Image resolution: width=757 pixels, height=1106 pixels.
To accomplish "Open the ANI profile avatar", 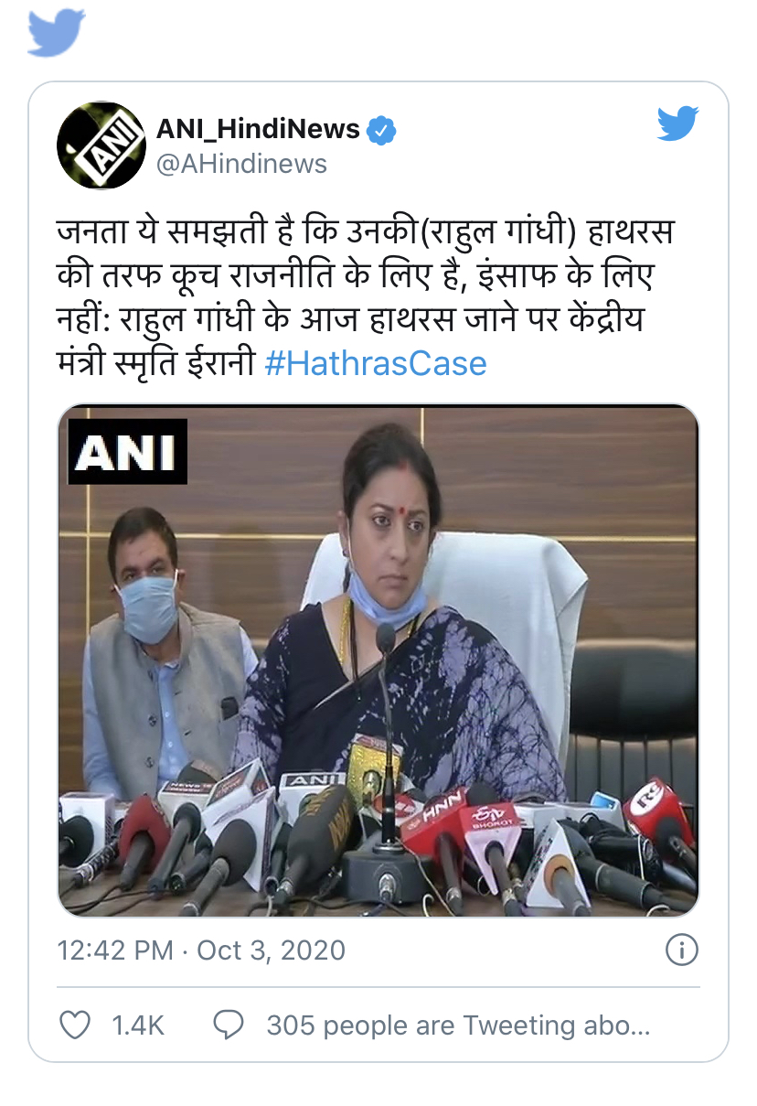I will (x=101, y=145).
